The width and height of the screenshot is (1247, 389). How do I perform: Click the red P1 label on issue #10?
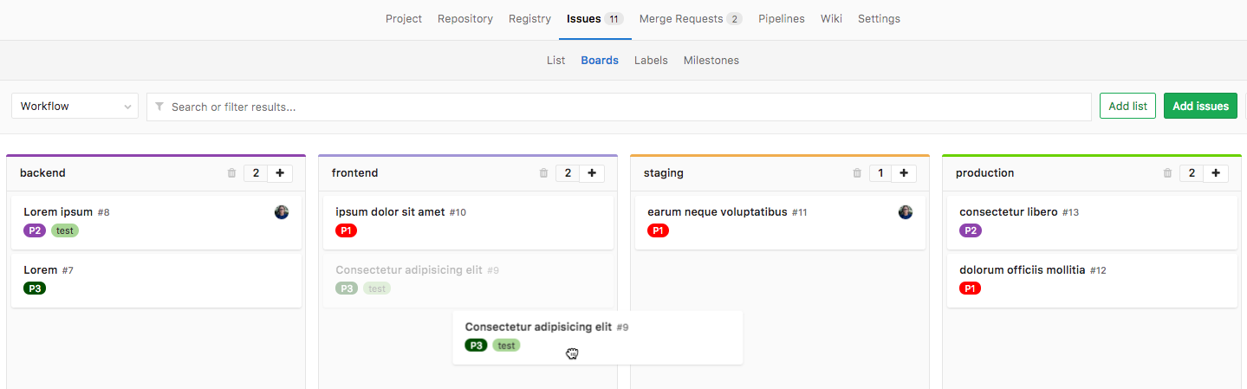(346, 230)
